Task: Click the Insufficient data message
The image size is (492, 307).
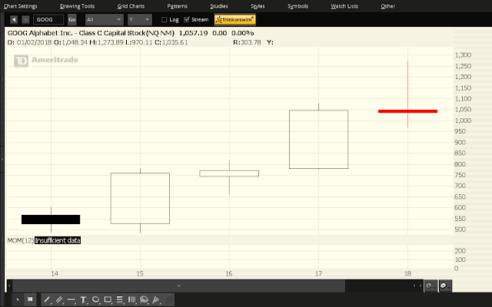Action: [x=58, y=240]
